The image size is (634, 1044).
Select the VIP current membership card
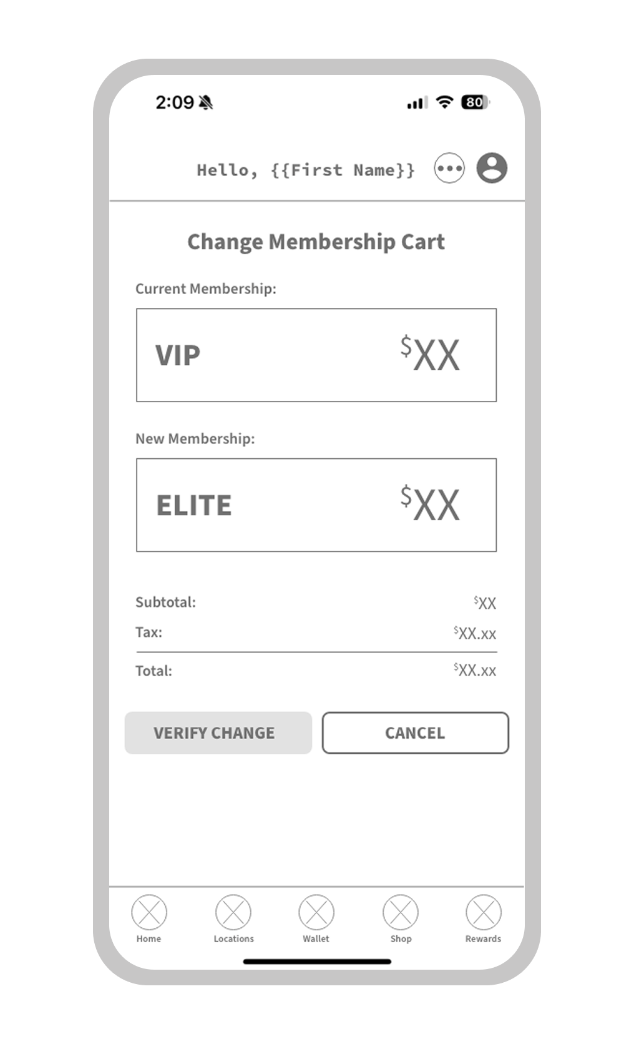coord(316,355)
